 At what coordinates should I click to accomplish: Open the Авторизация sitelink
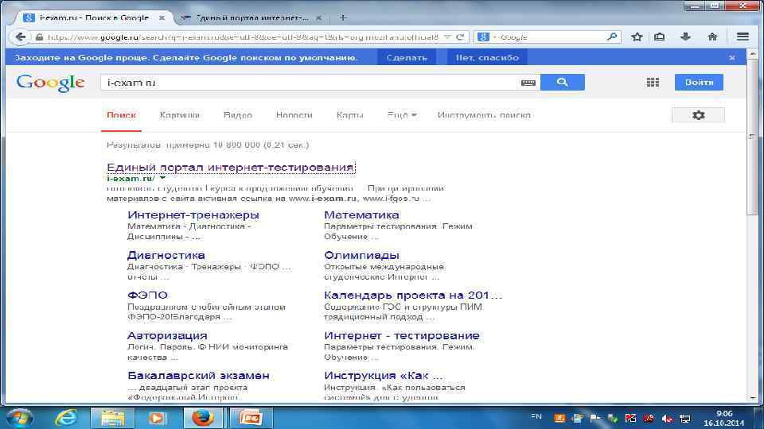(x=167, y=335)
